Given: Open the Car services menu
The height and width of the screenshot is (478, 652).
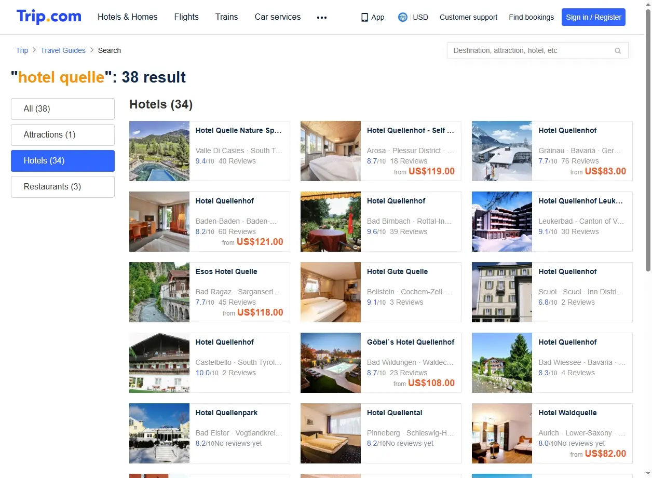Looking at the screenshot, I should [x=278, y=17].
